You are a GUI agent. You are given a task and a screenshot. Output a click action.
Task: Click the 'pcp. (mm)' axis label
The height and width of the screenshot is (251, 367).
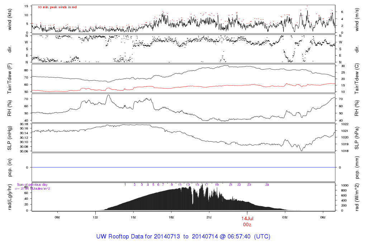[357, 167]
